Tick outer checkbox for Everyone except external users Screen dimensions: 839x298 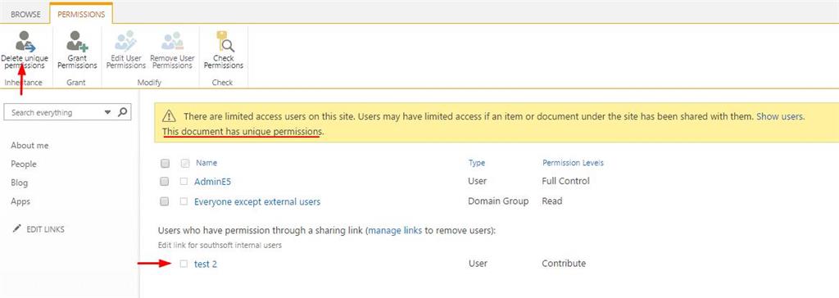pos(165,201)
